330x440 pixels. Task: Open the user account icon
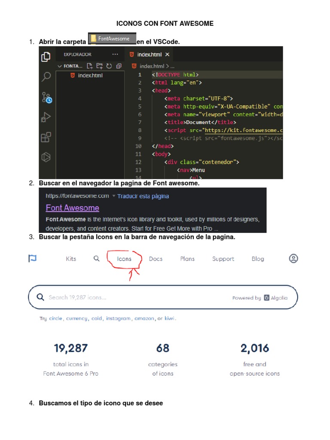(x=293, y=258)
